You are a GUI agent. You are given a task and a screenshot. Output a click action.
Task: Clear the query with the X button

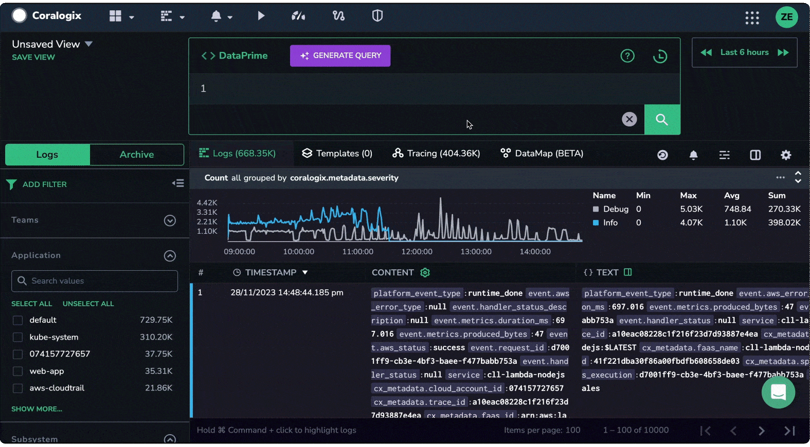(629, 119)
